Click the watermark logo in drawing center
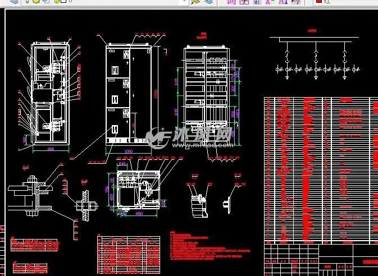Screen dimensions: 378x276 pyautogui.click(x=189, y=136)
